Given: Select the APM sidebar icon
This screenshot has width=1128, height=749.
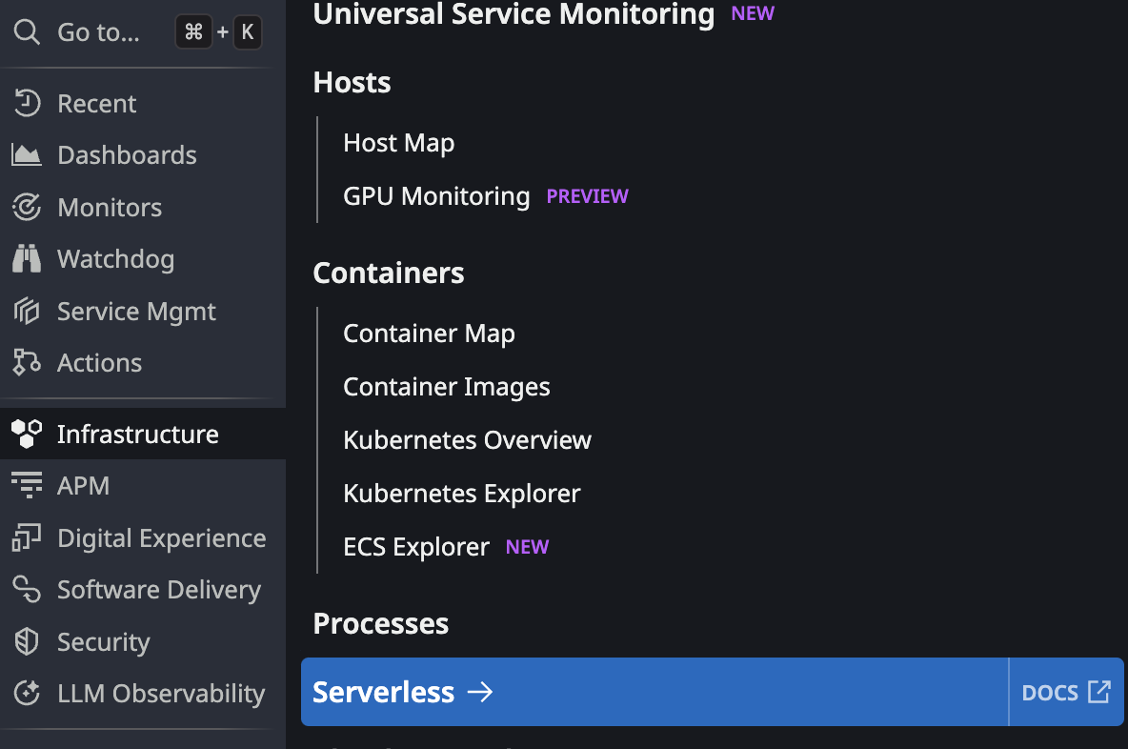Looking at the screenshot, I should coord(26,485).
